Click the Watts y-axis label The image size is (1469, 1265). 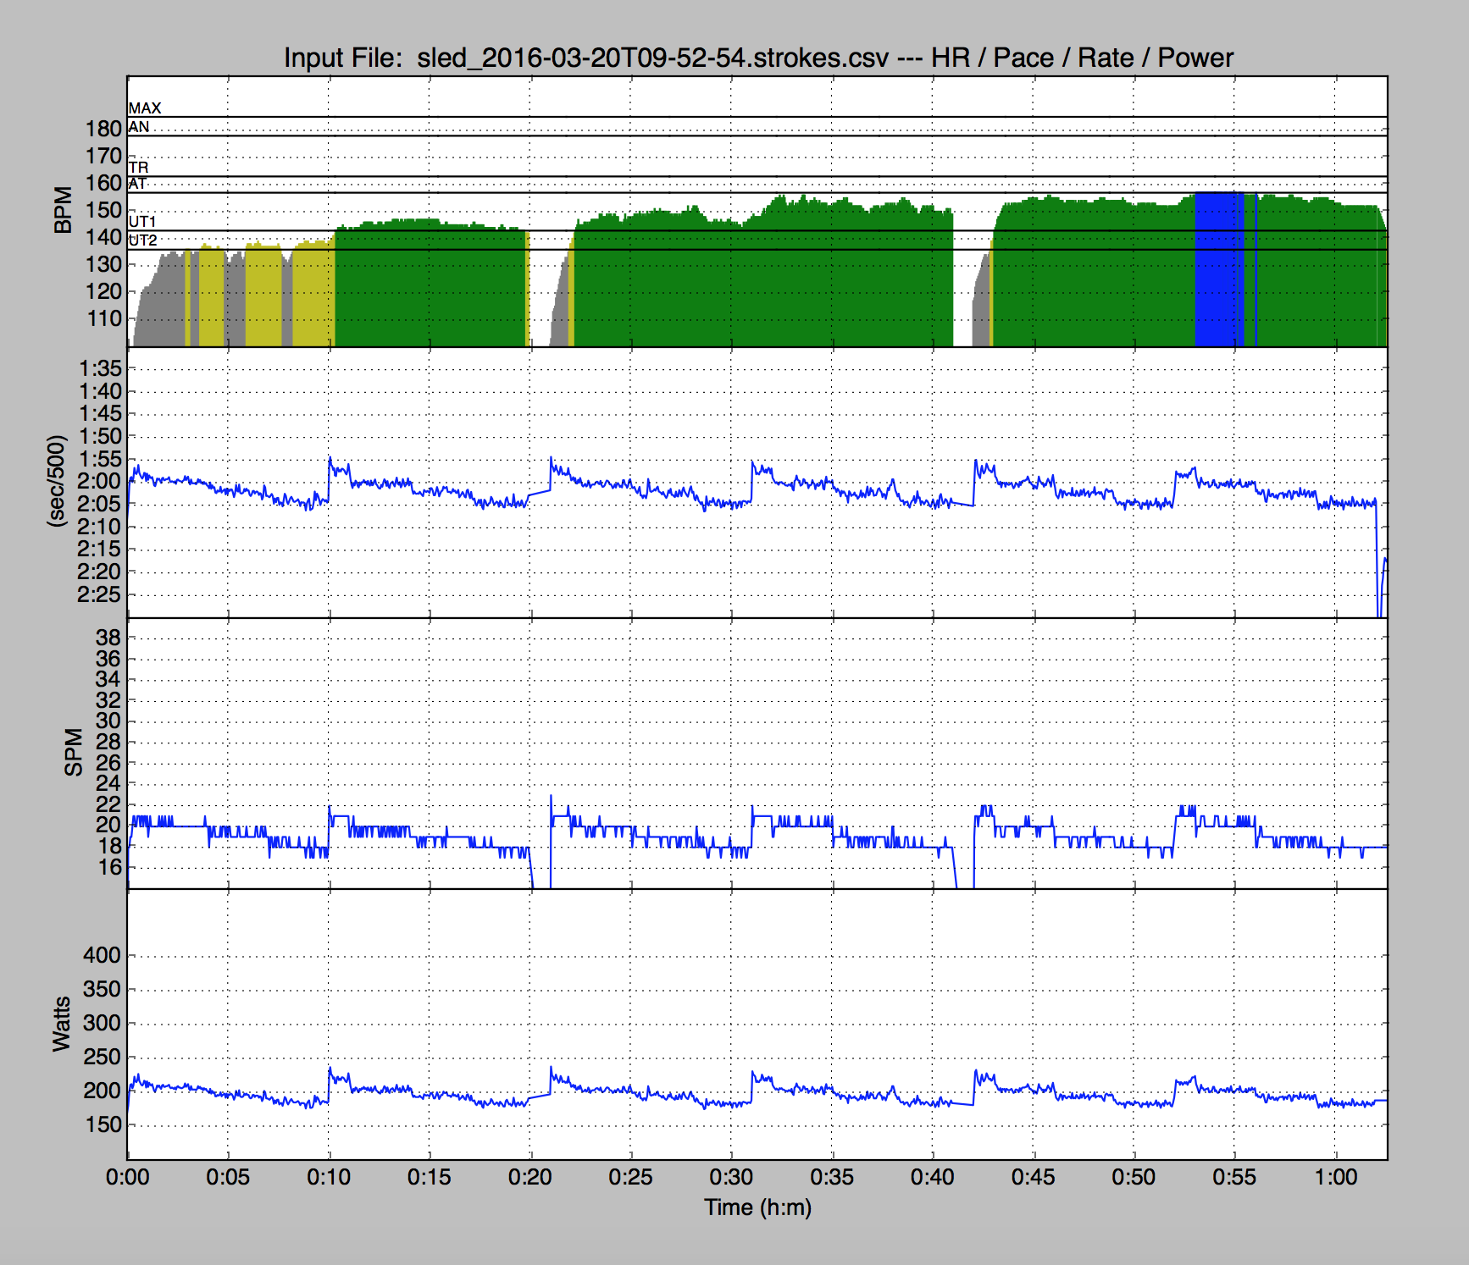(62, 1024)
